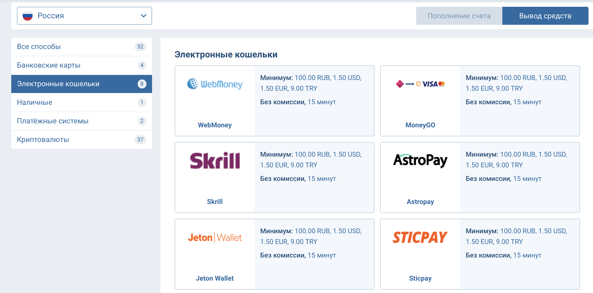Pick the Jeton Wallet logo
Image resolution: width=593 pixels, height=293 pixels.
pos(215,237)
